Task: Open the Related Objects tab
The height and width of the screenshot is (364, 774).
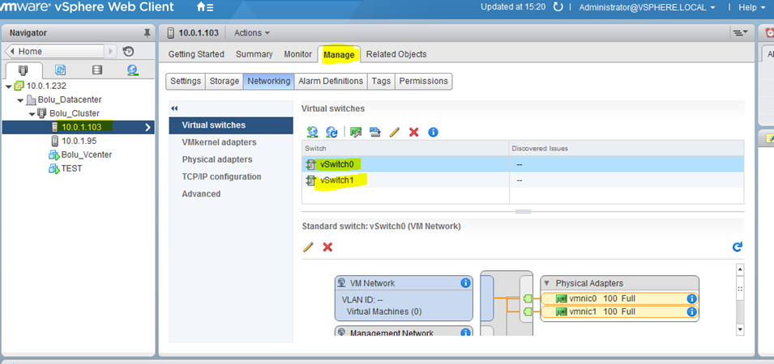Action: click(x=396, y=54)
